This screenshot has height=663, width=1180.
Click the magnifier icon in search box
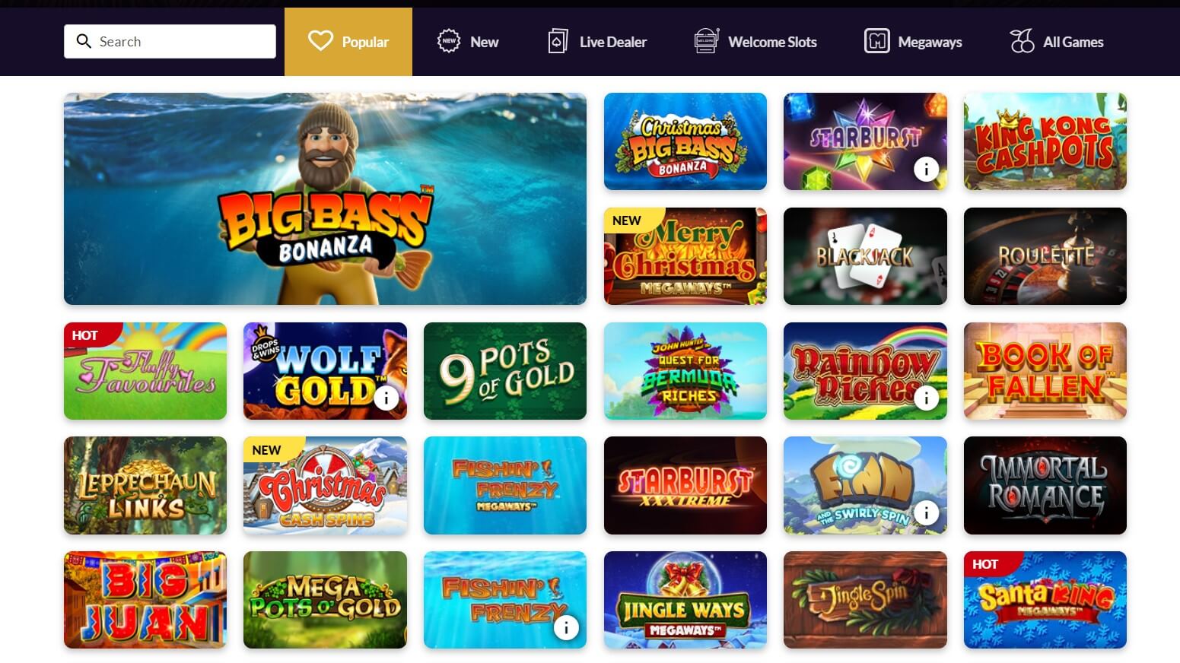coord(84,41)
